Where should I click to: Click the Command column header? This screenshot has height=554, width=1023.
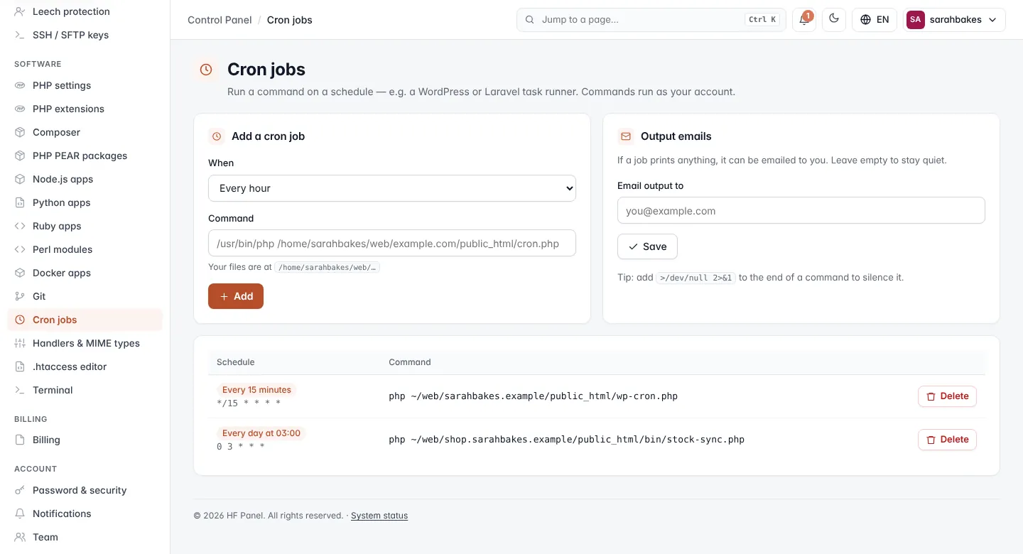pyautogui.click(x=410, y=362)
